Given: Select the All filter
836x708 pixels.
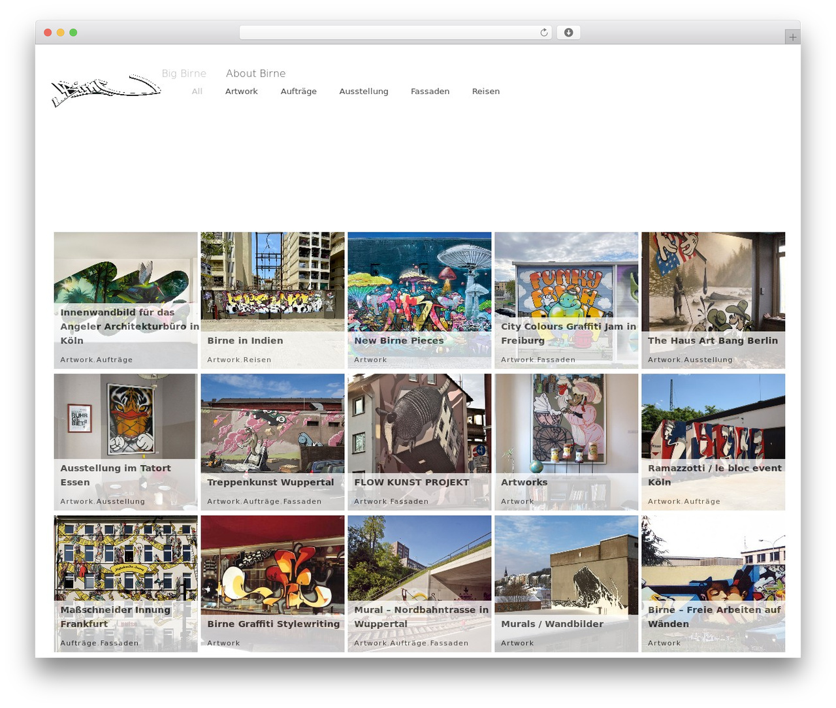Looking at the screenshot, I should click(197, 91).
